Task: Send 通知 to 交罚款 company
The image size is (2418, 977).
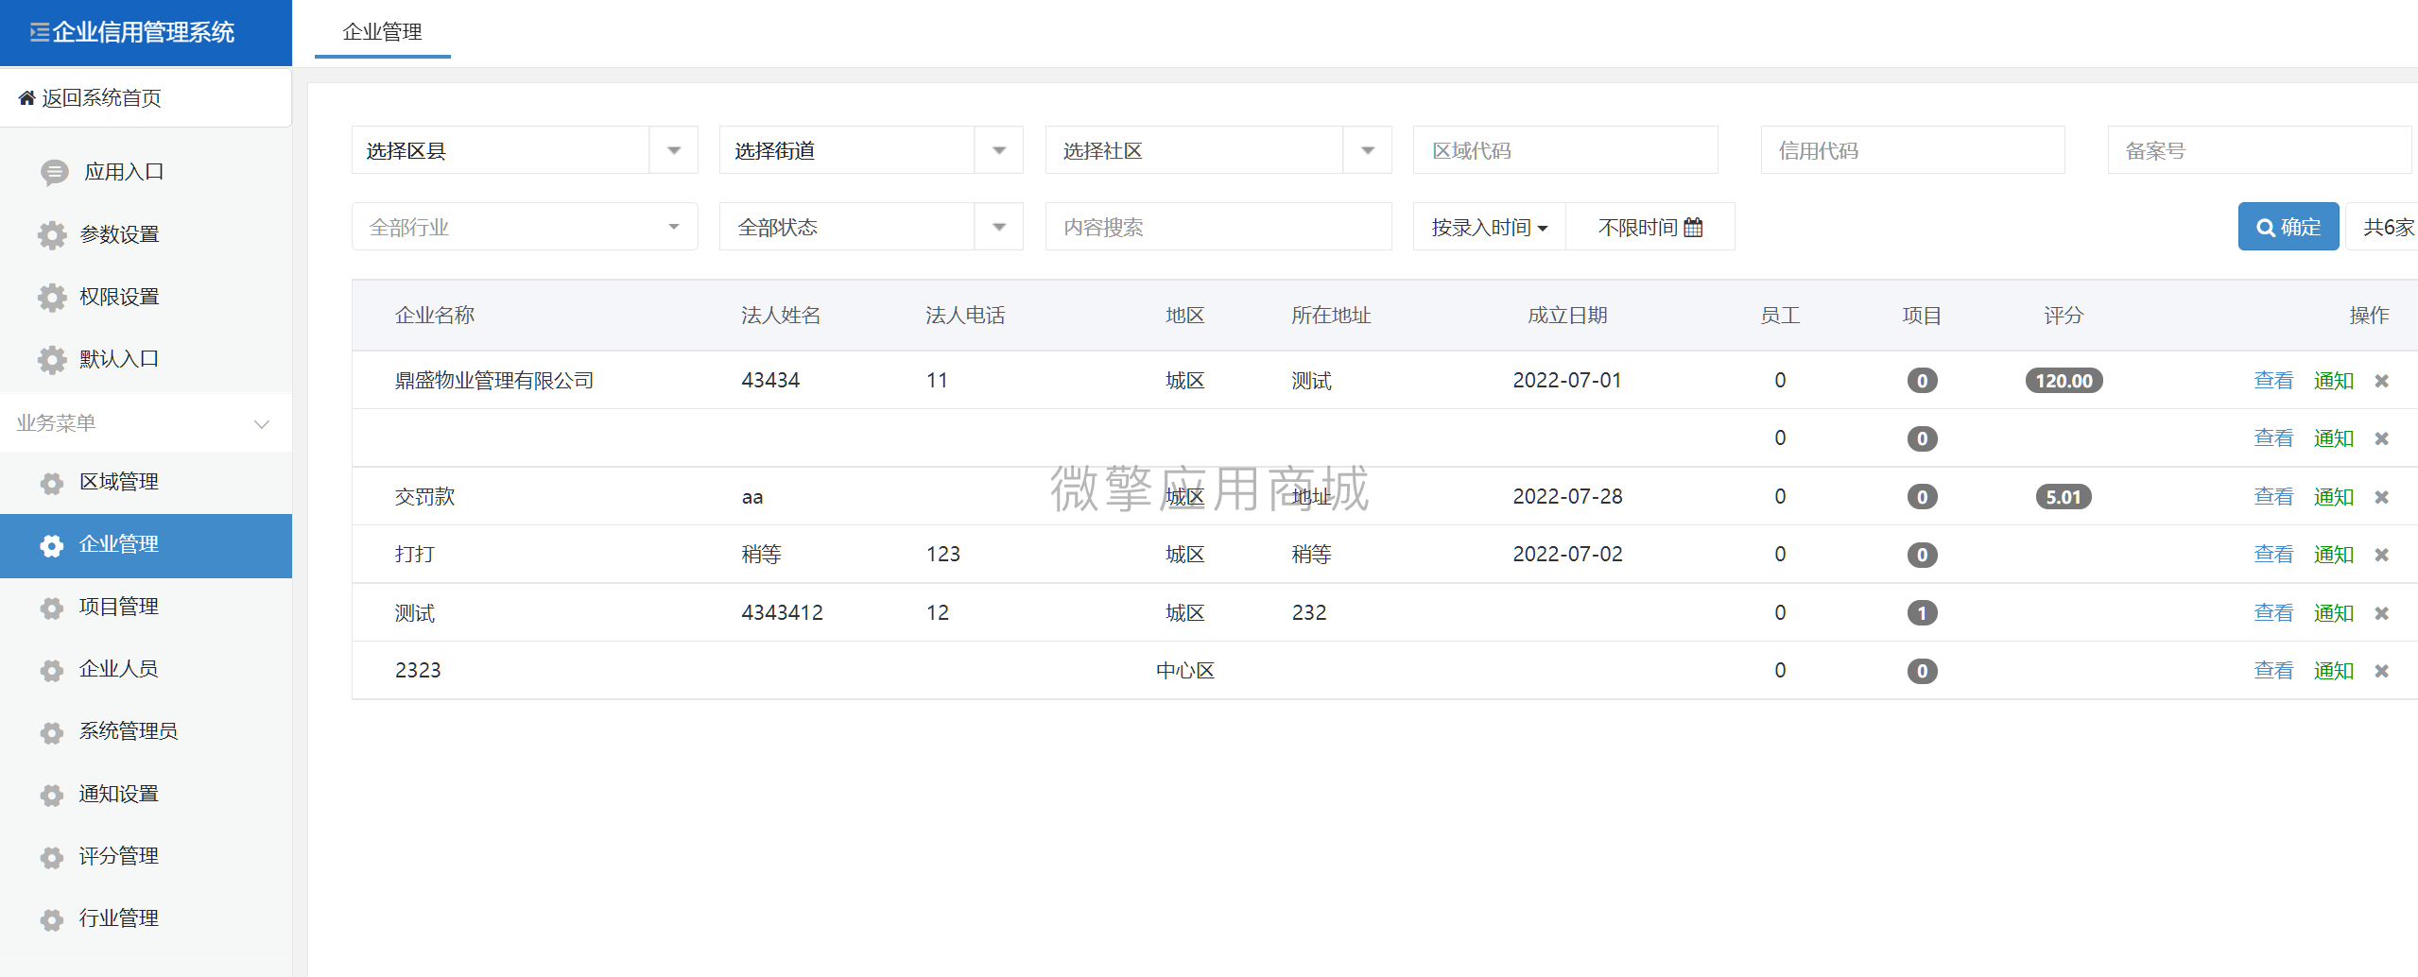Action: click(x=2334, y=497)
